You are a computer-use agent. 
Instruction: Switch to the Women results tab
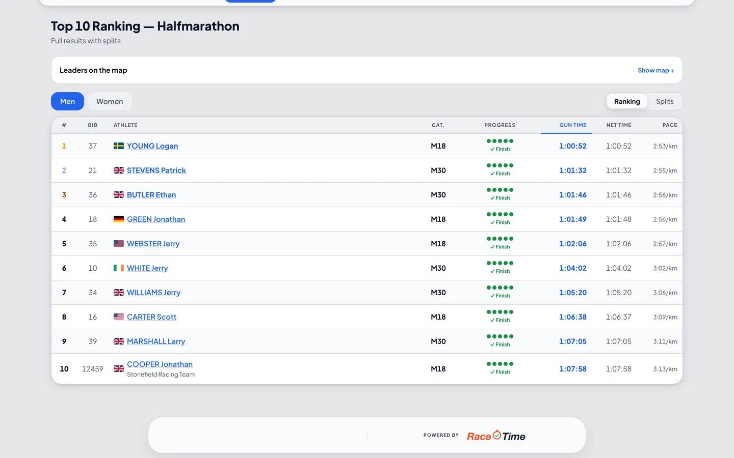[110, 101]
